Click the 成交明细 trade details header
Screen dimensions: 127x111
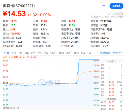point(112,99)
